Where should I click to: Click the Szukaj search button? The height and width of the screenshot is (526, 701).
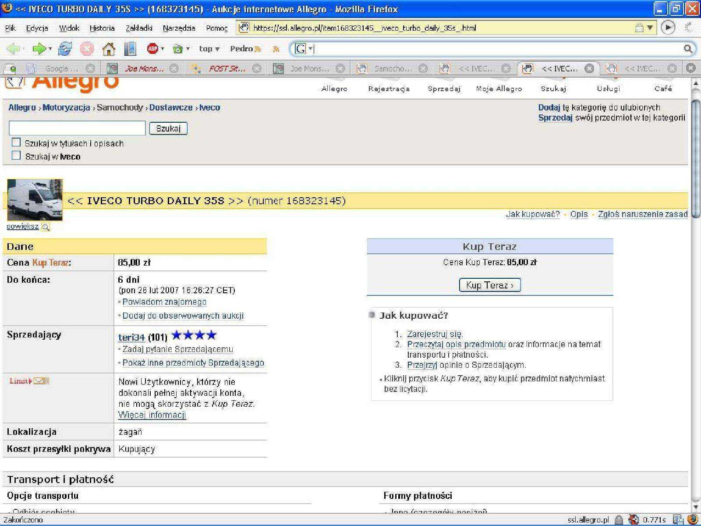point(168,128)
